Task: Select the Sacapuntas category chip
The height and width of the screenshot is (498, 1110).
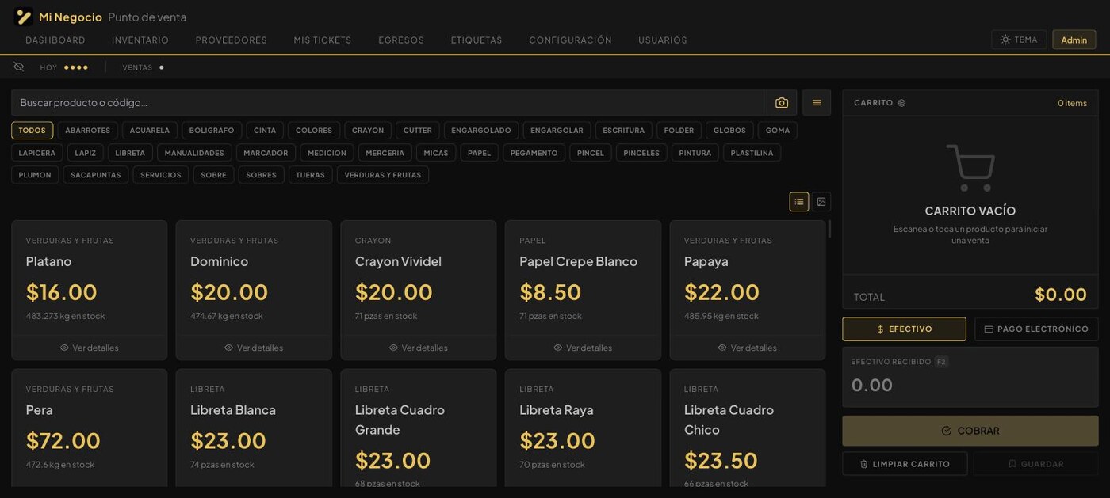Action: [96, 175]
